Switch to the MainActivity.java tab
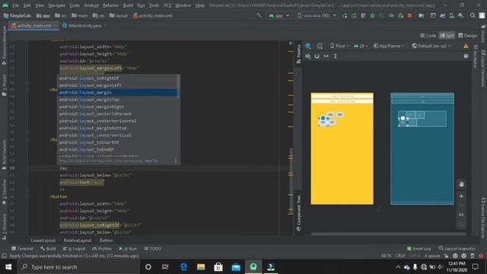The width and height of the screenshot is (487, 274). click(84, 26)
